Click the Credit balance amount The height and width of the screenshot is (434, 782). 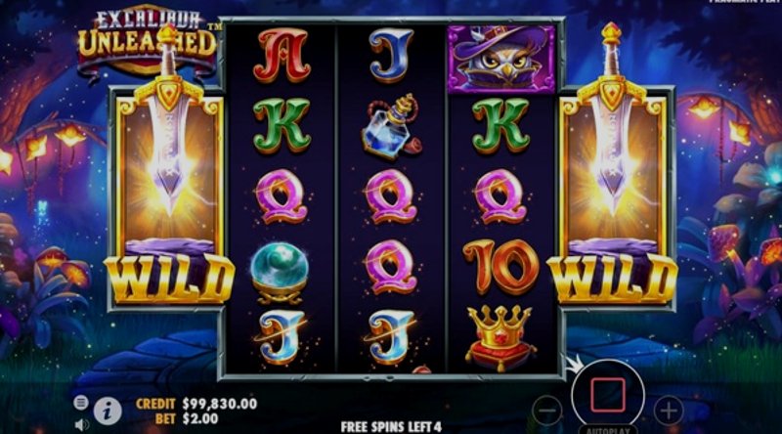(219, 404)
